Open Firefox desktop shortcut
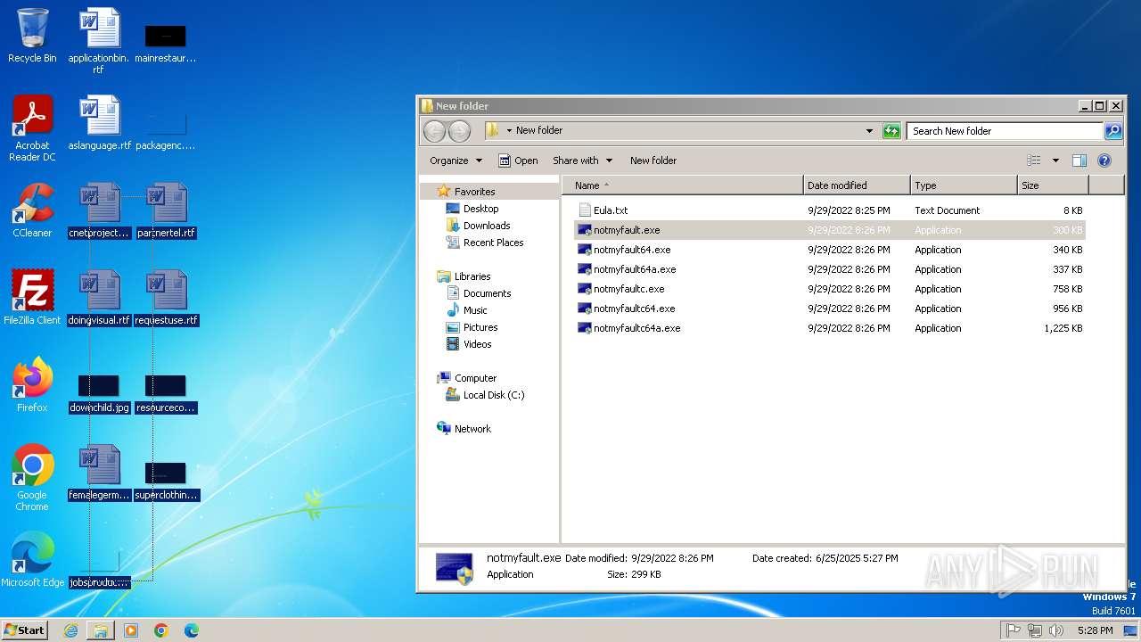Screen dimensions: 1141x642 (32, 384)
